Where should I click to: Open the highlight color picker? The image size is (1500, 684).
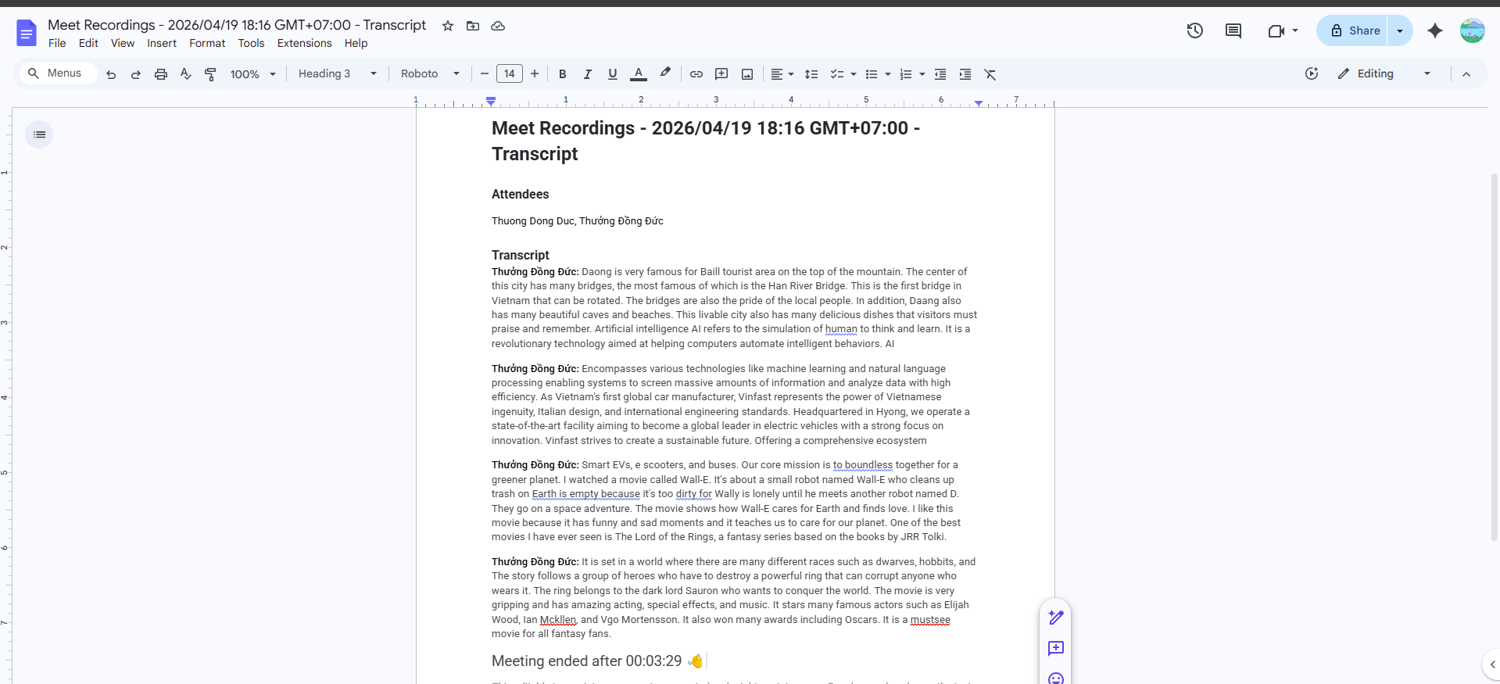point(665,73)
